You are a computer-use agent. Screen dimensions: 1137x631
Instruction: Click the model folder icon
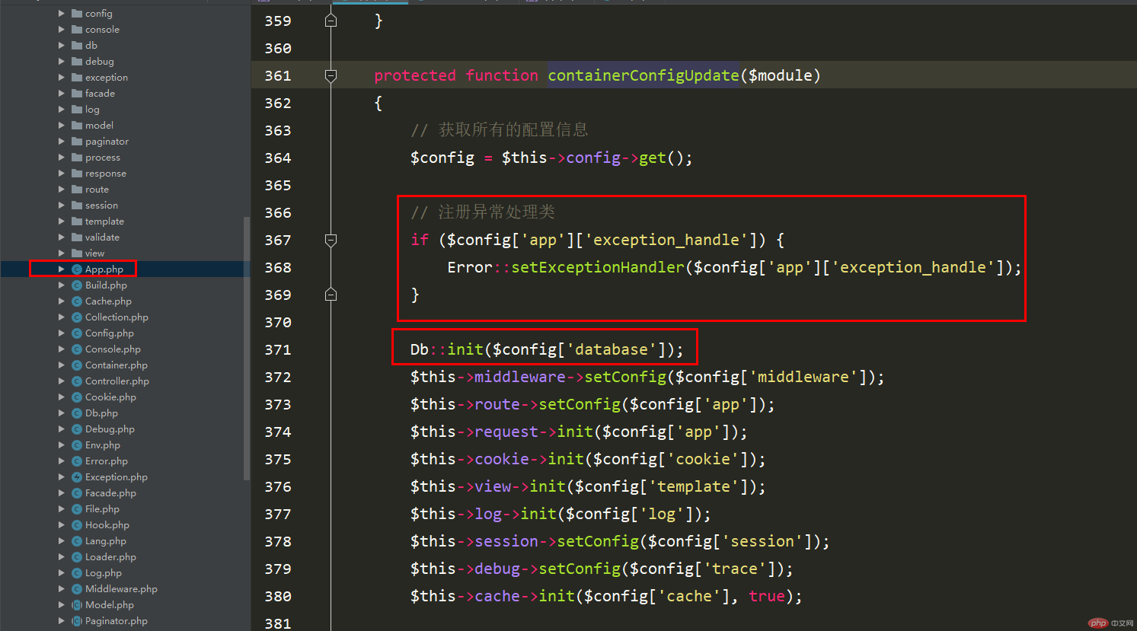(x=77, y=125)
